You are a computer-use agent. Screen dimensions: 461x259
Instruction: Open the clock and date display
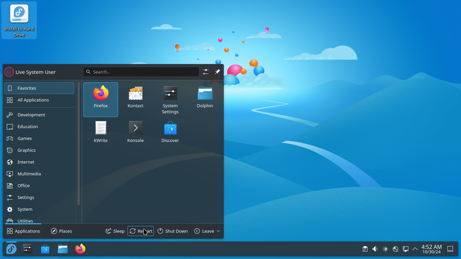coord(432,249)
